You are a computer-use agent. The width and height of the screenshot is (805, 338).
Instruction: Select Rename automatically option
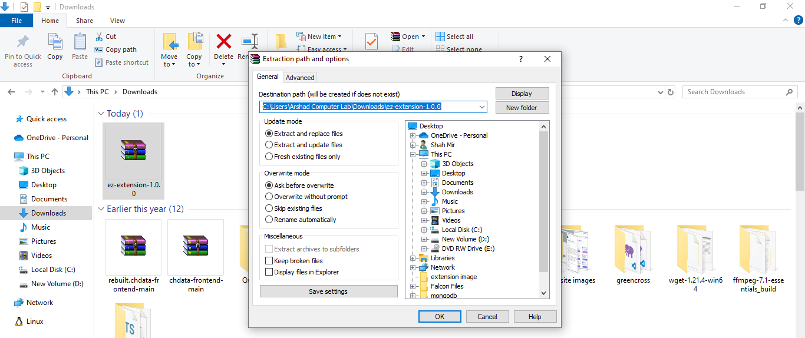tap(301, 220)
